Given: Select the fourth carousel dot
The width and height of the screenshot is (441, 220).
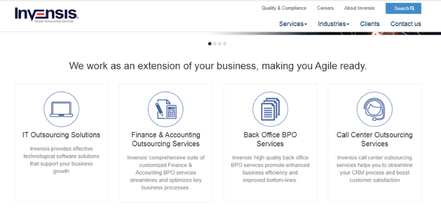Looking at the screenshot, I should [224, 43].
